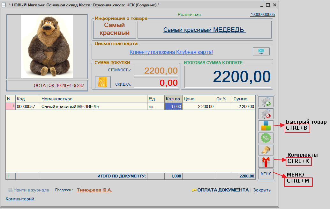The width and height of the screenshot is (330, 209).
Task: Click the document icon in the title bar
Action: pyautogui.click(x=4, y=5)
